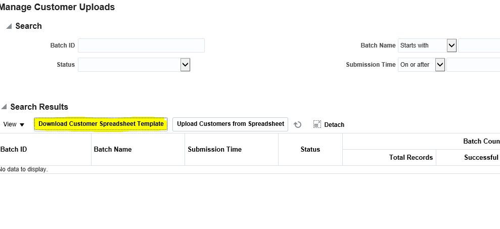500x229 pixels.
Task: Open the Status dropdown list
Action: (x=185, y=65)
